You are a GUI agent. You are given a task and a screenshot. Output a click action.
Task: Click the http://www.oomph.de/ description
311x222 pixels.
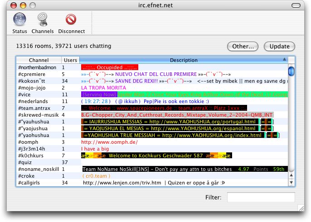[109, 142]
